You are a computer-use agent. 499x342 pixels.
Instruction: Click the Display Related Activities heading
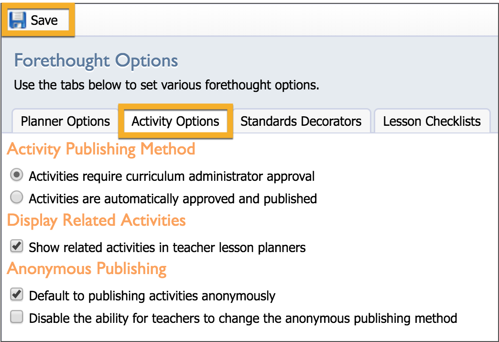(x=97, y=221)
